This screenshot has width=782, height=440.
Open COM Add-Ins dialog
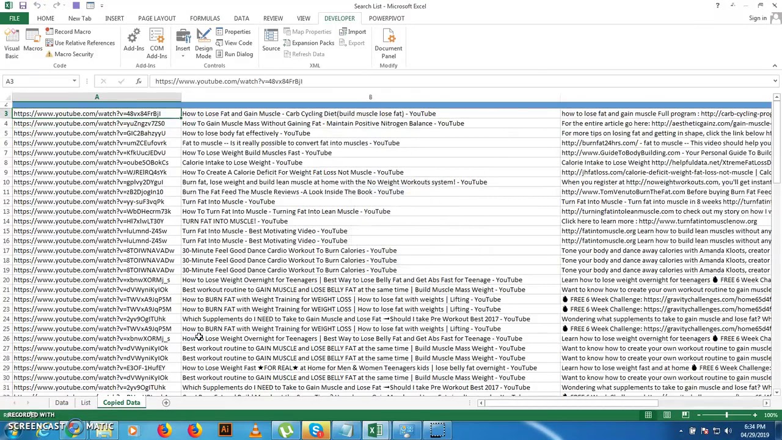click(x=157, y=43)
